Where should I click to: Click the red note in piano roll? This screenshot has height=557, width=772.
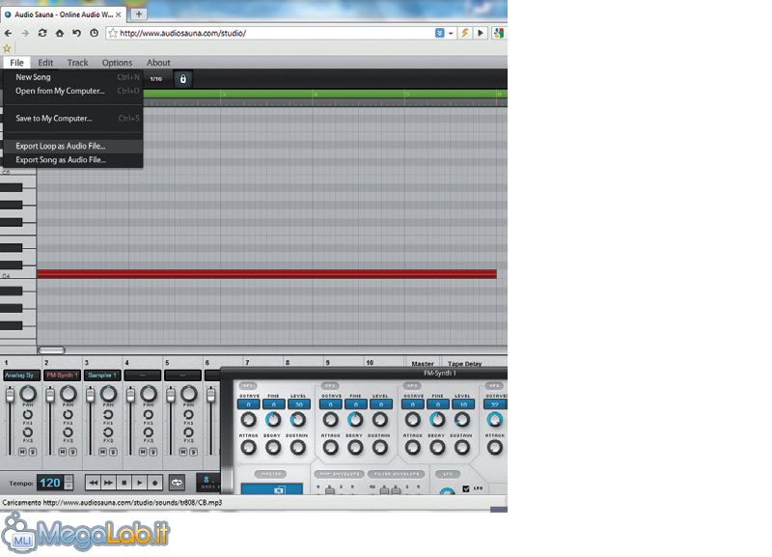(x=266, y=274)
